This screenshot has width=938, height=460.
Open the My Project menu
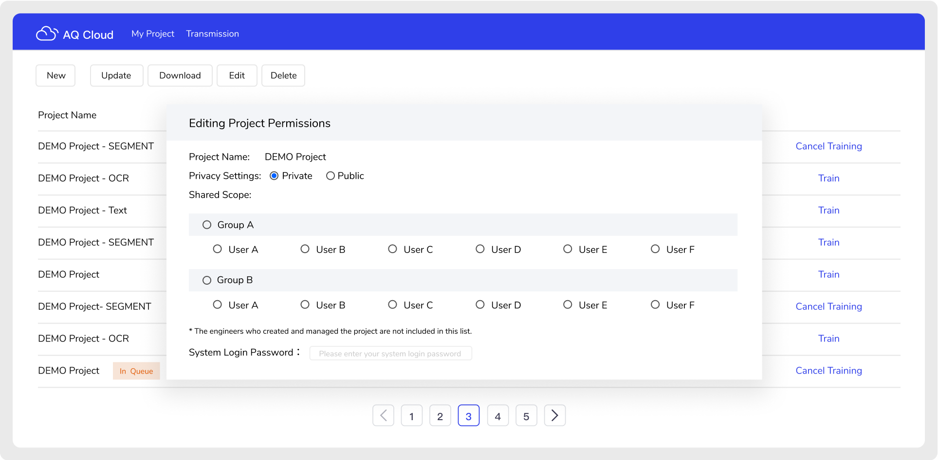152,34
